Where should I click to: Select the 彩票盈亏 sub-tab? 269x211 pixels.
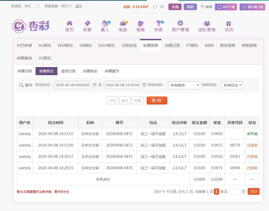tap(112, 71)
